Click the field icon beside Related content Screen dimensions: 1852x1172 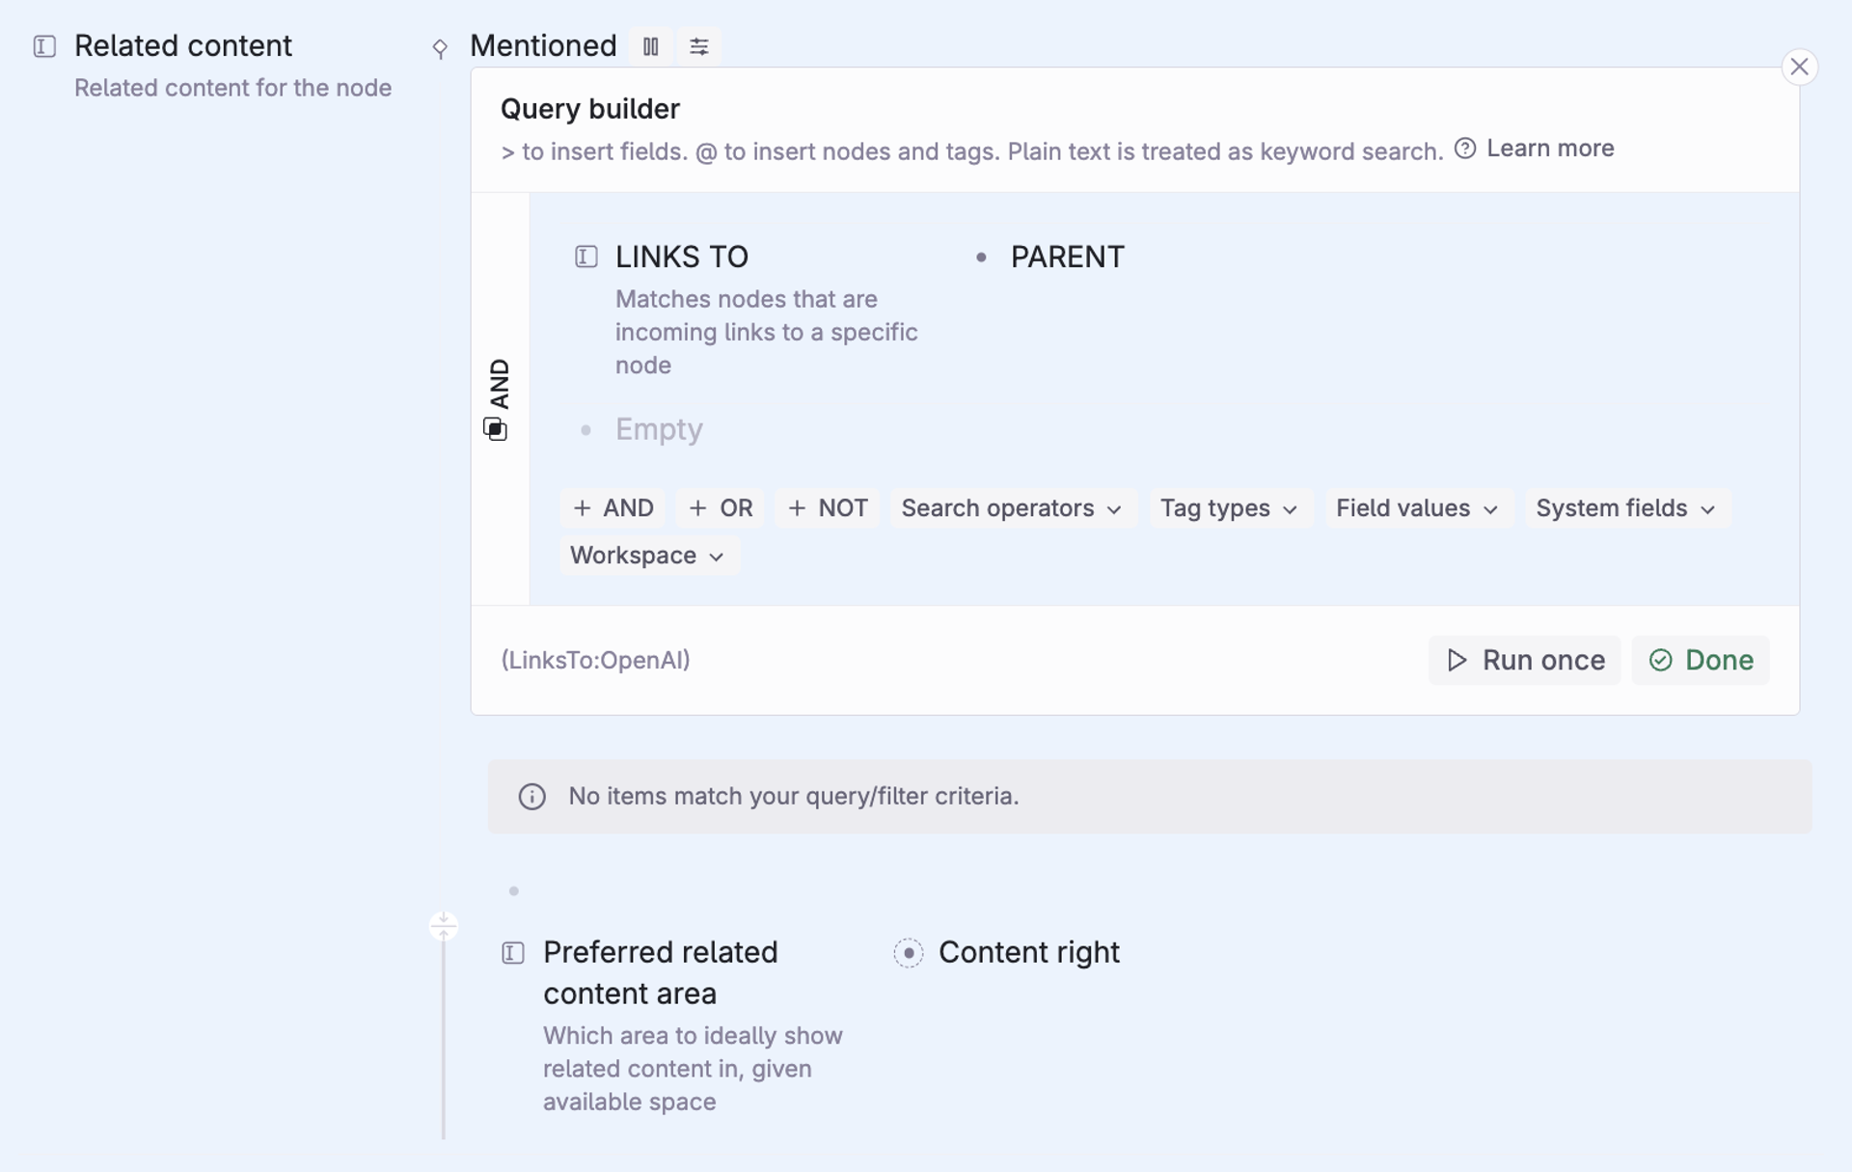click(44, 46)
